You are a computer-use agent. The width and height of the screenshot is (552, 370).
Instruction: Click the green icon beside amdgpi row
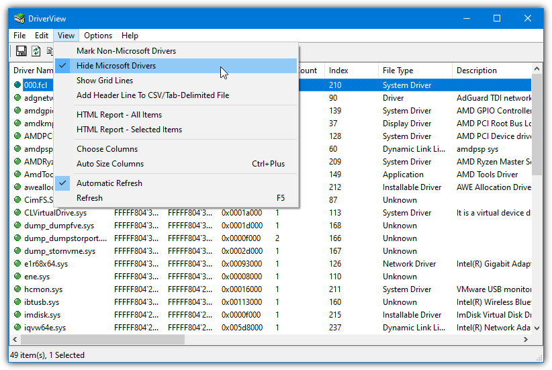coord(17,111)
